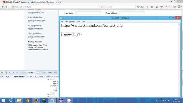Open the chat bubble icon in toolbar
The image size is (183, 103).
[x=162, y=7]
